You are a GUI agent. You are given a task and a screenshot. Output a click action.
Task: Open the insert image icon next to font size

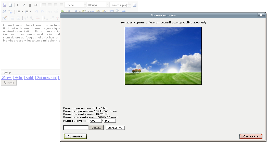[x=135, y=5]
